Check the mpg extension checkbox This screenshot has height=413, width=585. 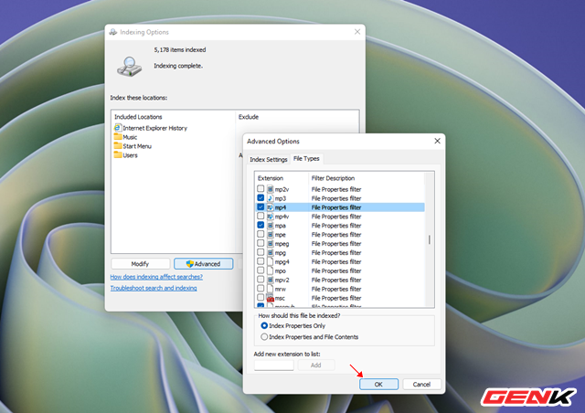(261, 252)
